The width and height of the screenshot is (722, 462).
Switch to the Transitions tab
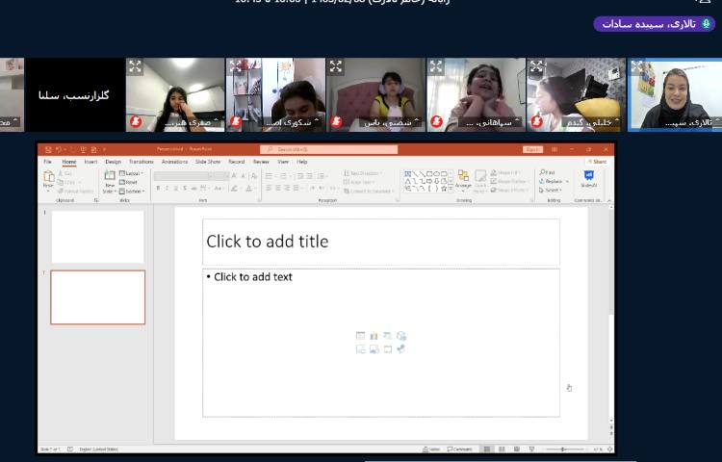point(142,162)
